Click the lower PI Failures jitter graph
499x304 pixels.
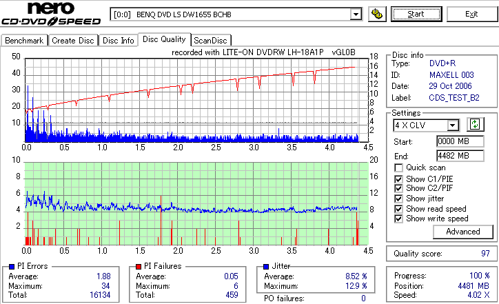click(x=196, y=204)
